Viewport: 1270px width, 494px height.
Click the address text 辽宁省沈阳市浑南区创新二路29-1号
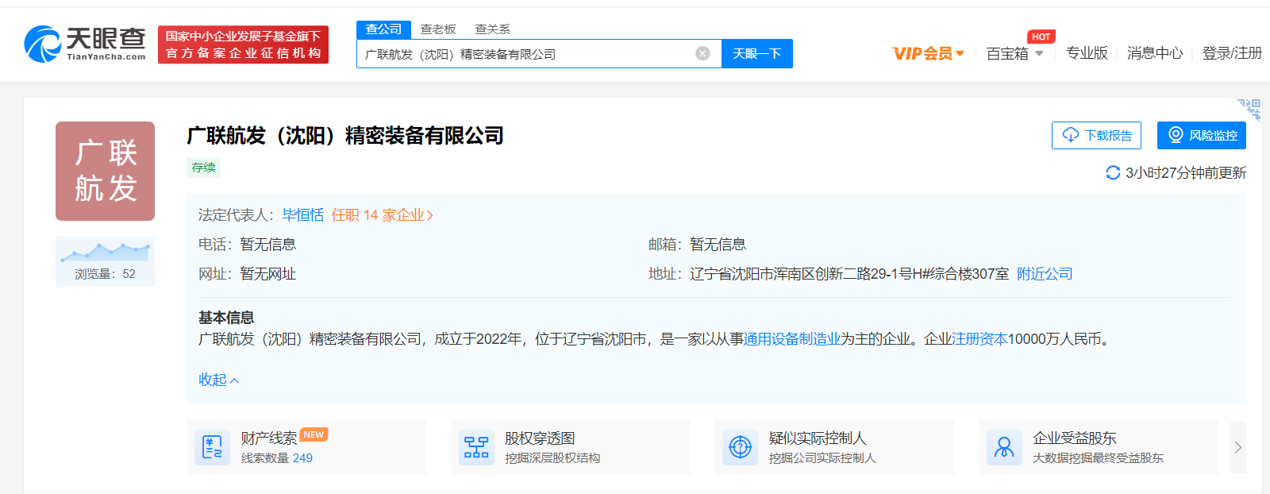pyautogui.click(x=849, y=274)
